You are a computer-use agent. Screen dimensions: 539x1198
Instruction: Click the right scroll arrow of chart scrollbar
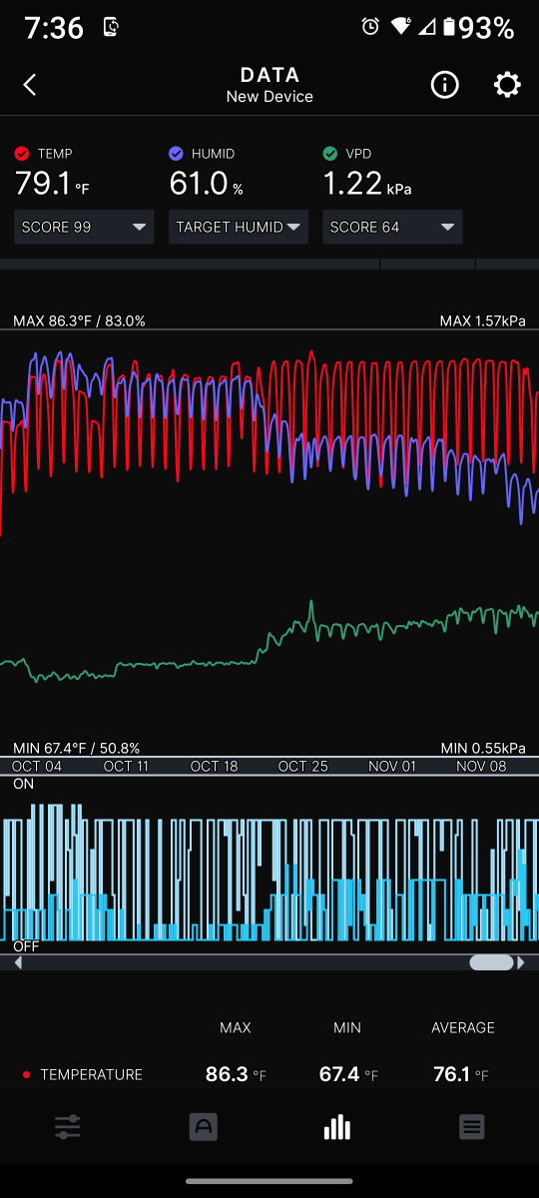[520, 963]
